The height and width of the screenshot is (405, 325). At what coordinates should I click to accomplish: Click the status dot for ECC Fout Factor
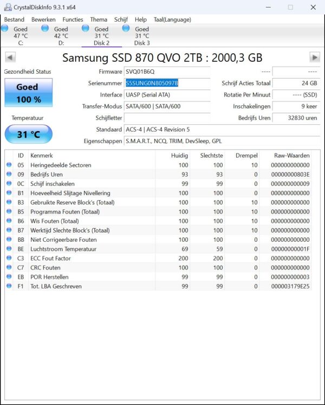(x=9, y=258)
